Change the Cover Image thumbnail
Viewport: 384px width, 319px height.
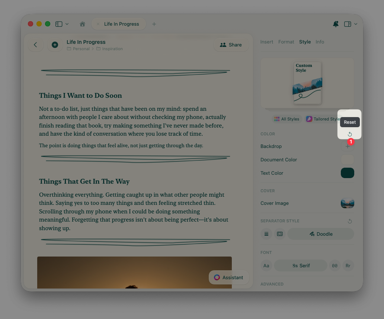coord(348,203)
